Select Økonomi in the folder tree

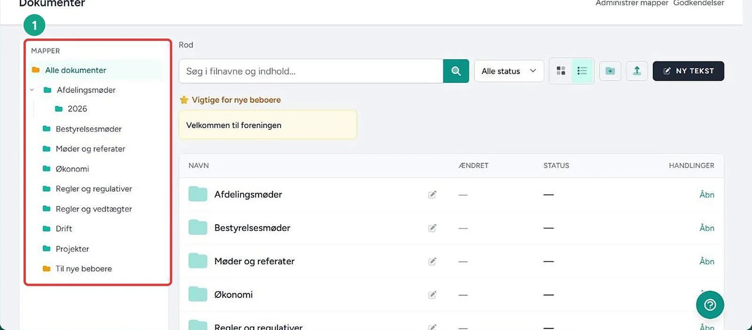click(x=72, y=169)
